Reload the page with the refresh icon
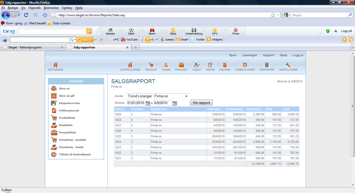The width and height of the screenshot is (355, 193). pos(26,15)
